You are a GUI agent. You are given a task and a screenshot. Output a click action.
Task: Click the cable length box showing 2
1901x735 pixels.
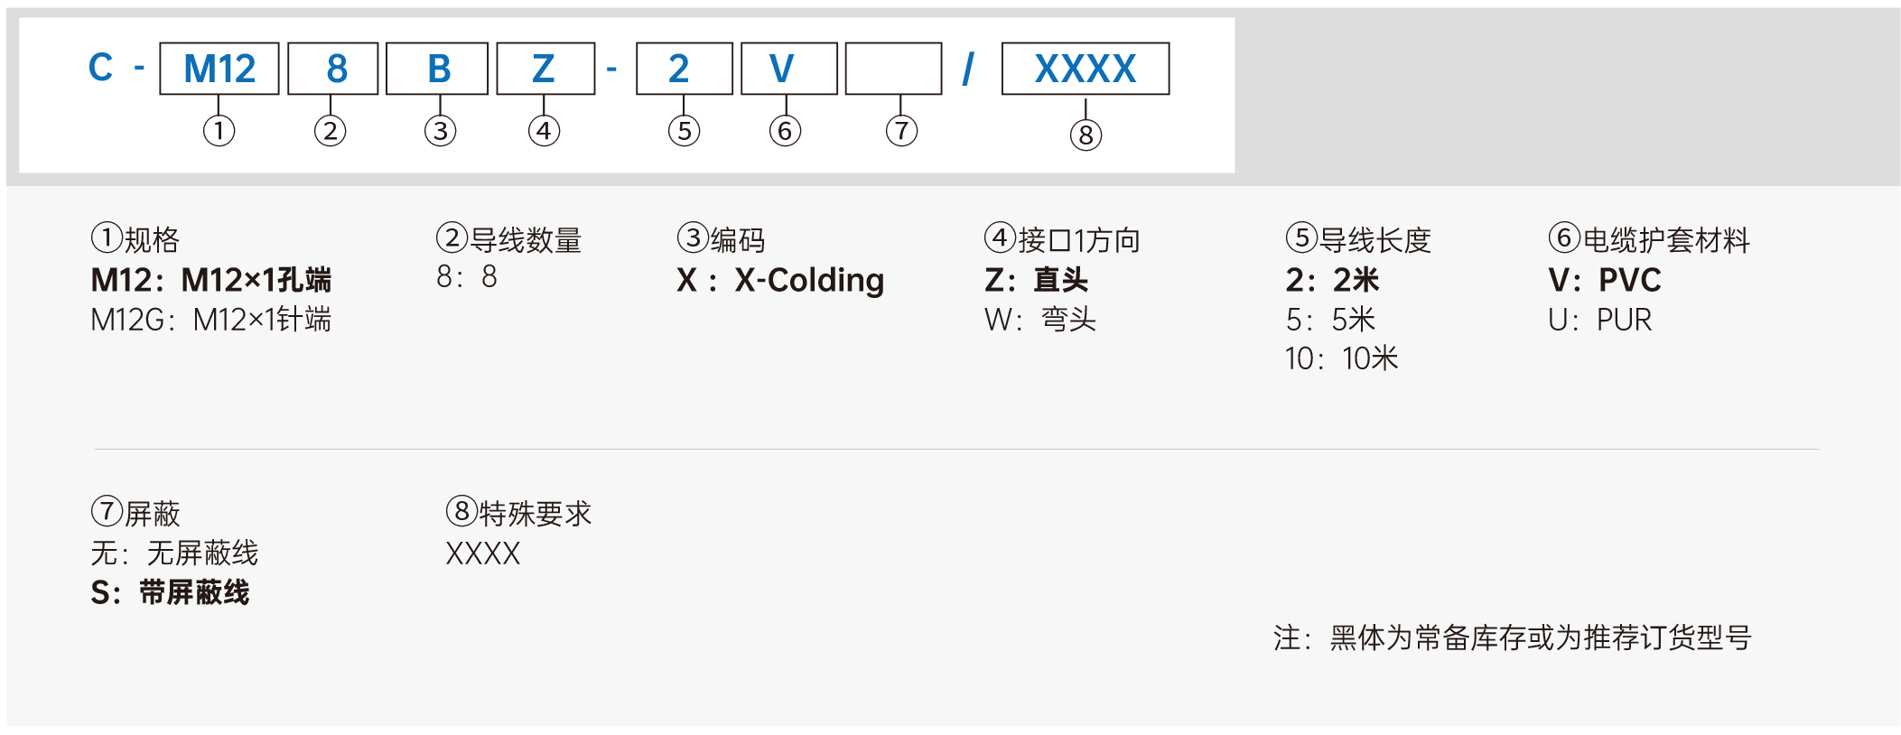tap(685, 69)
